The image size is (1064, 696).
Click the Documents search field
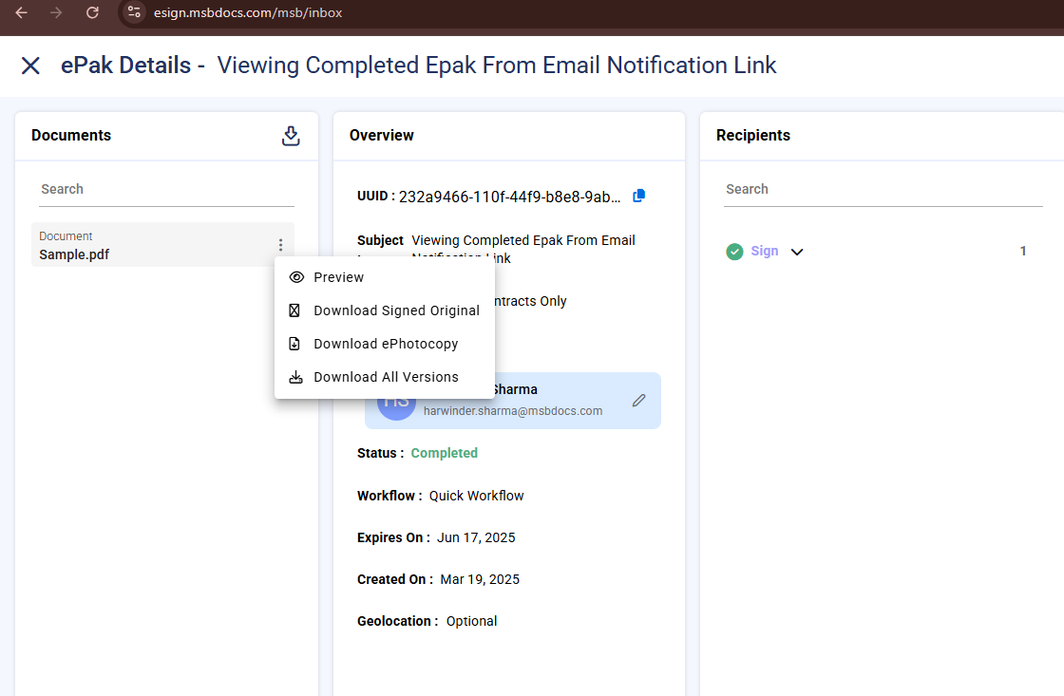point(166,190)
